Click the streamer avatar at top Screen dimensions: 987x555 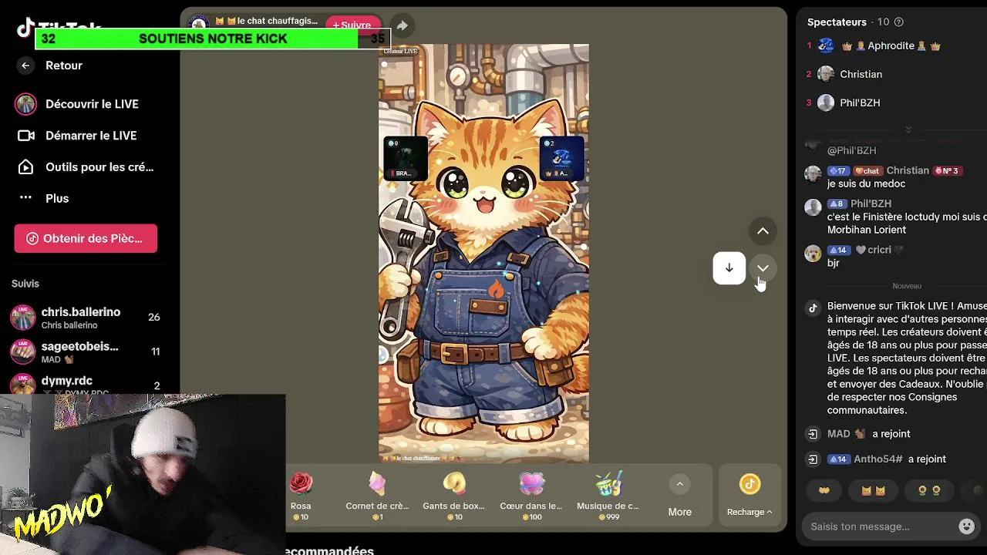199,23
